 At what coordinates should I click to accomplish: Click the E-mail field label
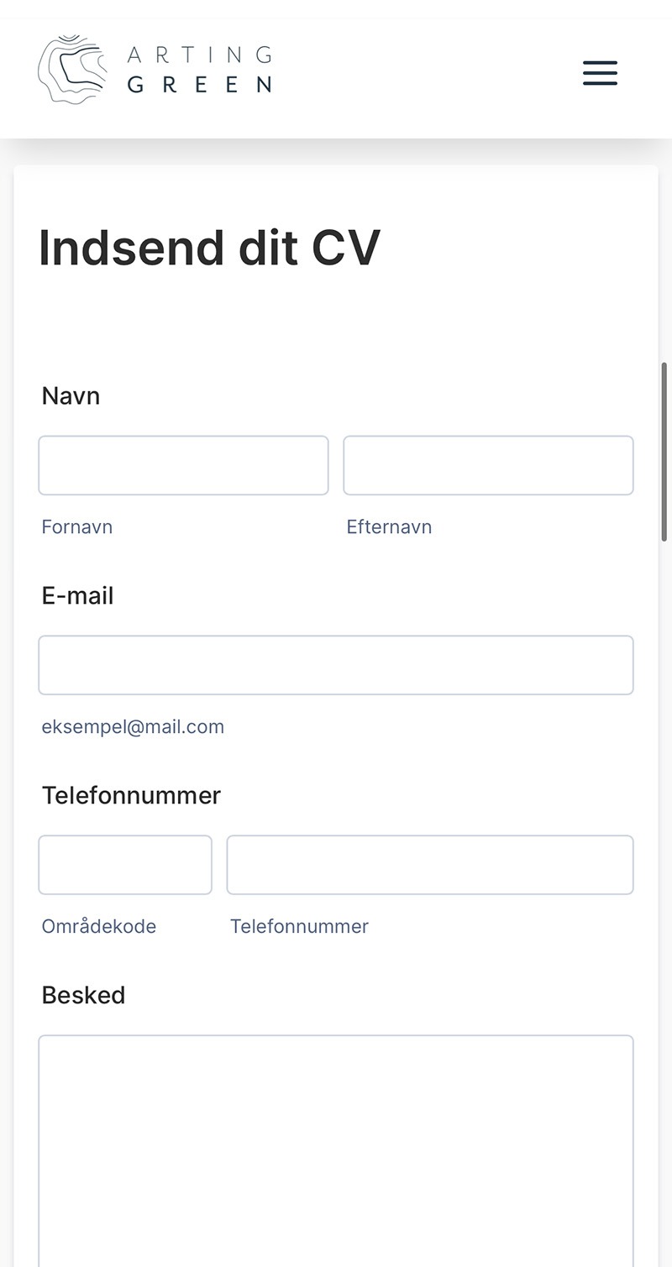point(77,595)
